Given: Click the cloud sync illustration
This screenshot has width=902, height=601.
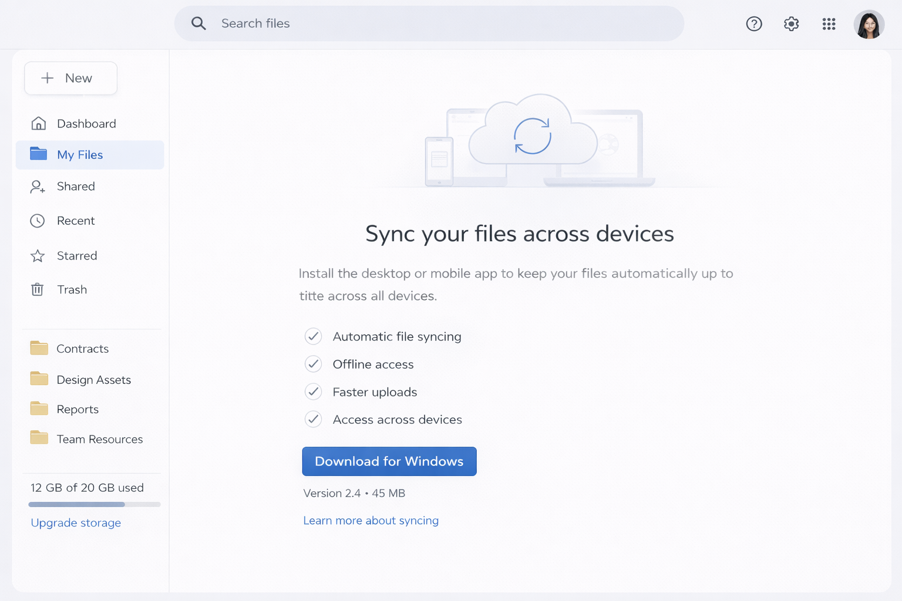Looking at the screenshot, I should click(x=533, y=137).
